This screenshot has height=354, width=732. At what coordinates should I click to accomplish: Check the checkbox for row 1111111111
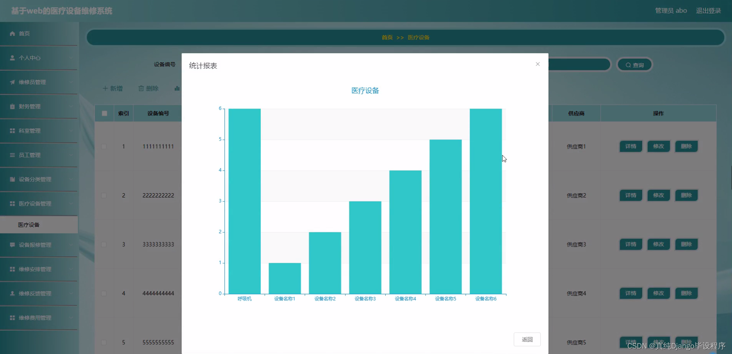tap(104, 146)
